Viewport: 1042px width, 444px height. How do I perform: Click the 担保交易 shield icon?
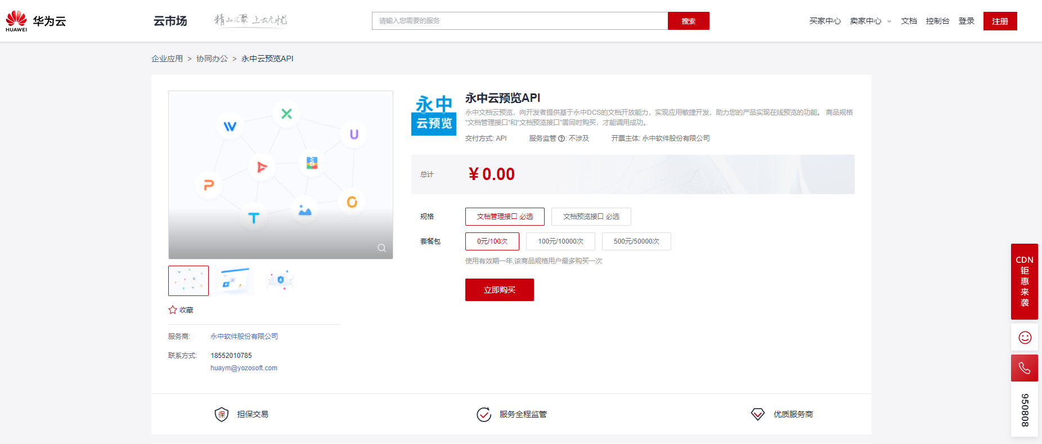pyautogui.click(x=222, y=415)
